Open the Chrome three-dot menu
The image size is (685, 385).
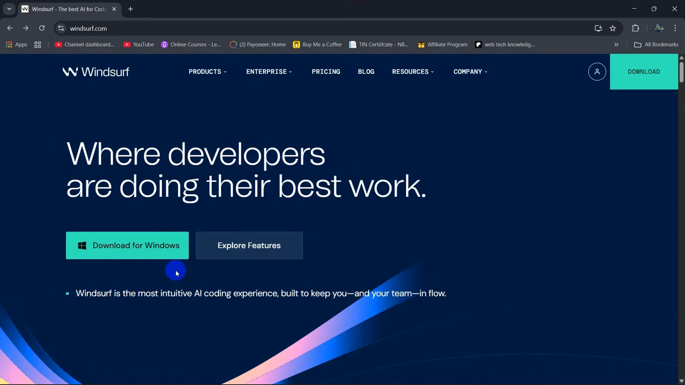click(x=675, y=28)
